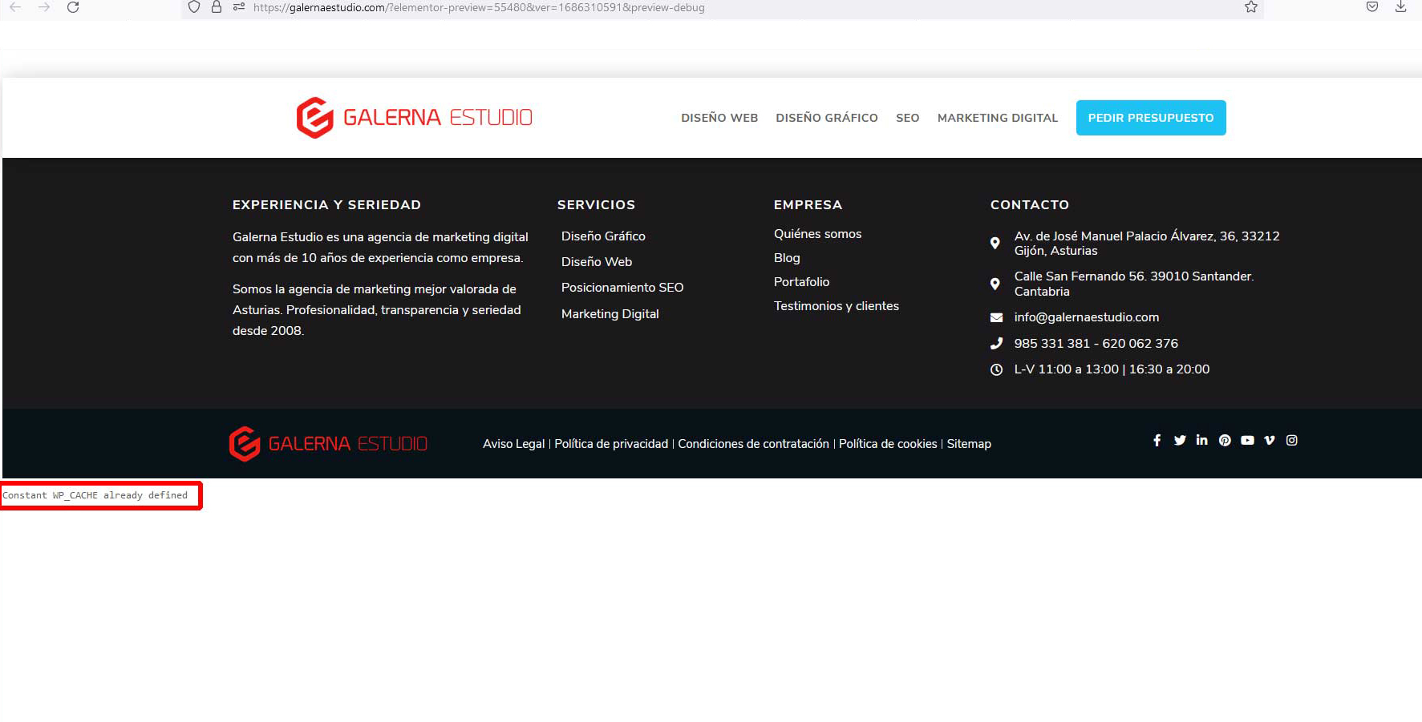Open the Vimeo social icon
The width and height of the screenshot is (1422, 722).
[x=1270, y=440]
